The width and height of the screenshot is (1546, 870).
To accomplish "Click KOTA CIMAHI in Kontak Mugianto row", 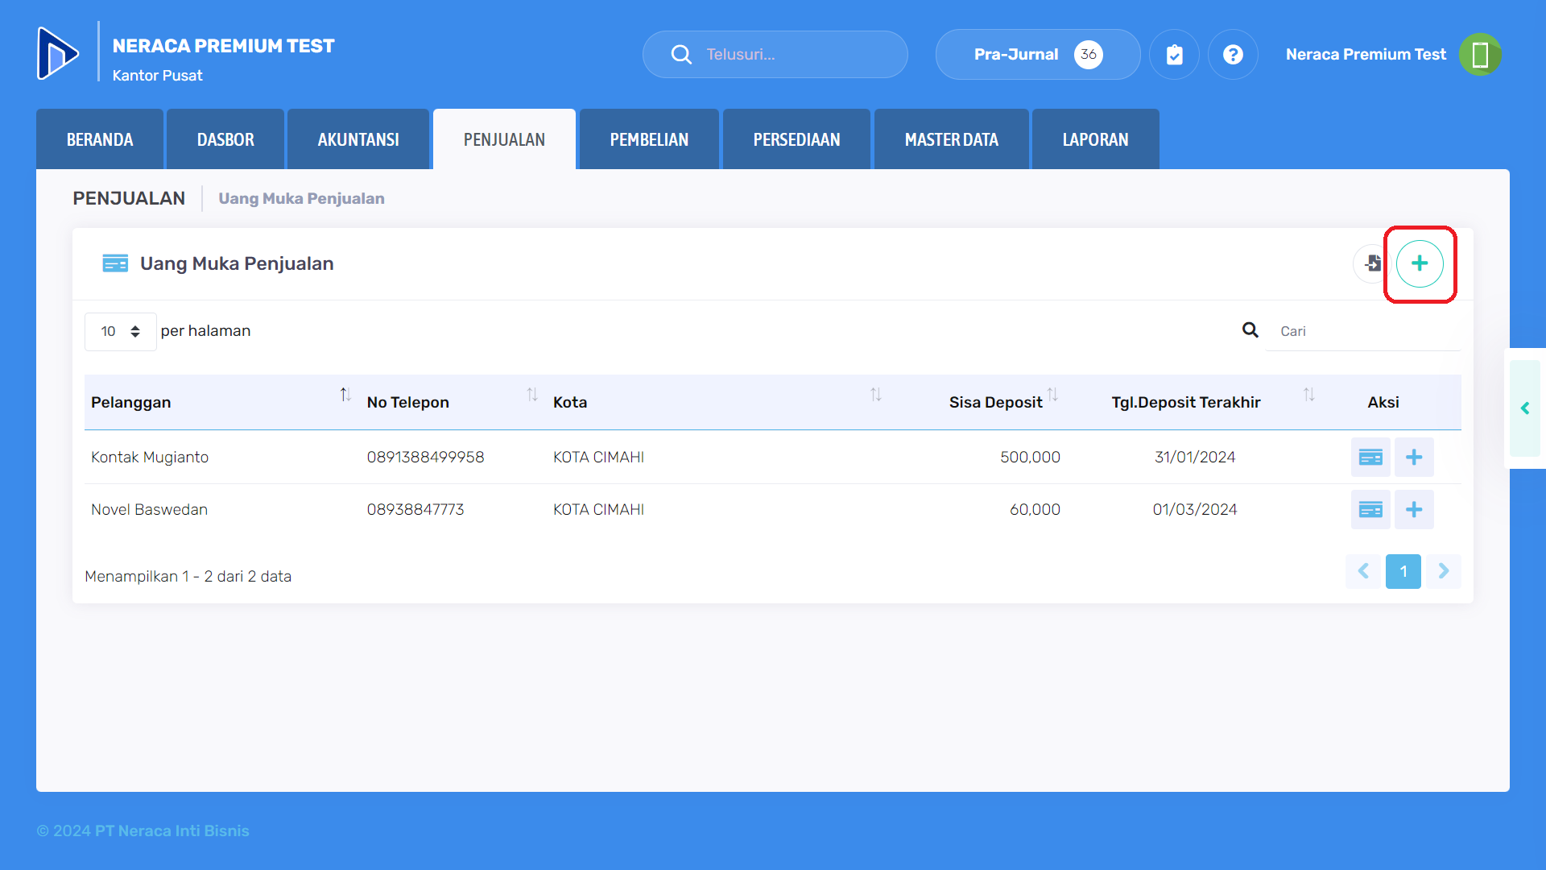I will 598,457.
